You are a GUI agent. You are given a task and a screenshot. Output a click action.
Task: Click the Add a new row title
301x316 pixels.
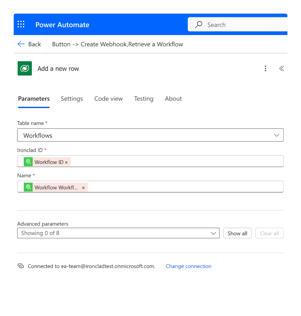(58, 68)
